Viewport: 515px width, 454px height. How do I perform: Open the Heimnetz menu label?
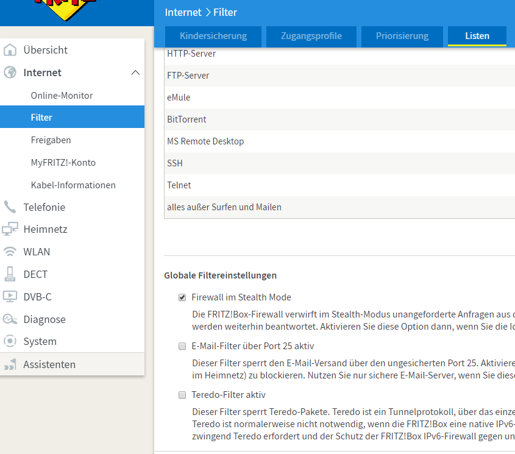(x=45, y=229)
